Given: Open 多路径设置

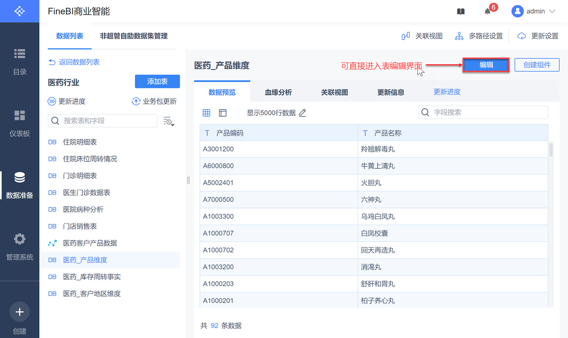Looking at the screenshot, I should (x=479, y=36).
